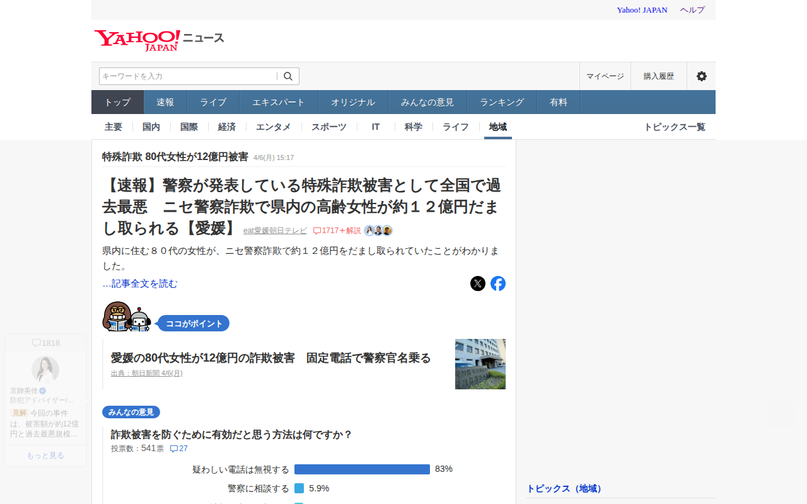Open the poll's 27 comments icon
This screenshot has width=807, height=504.
(174, 449)
